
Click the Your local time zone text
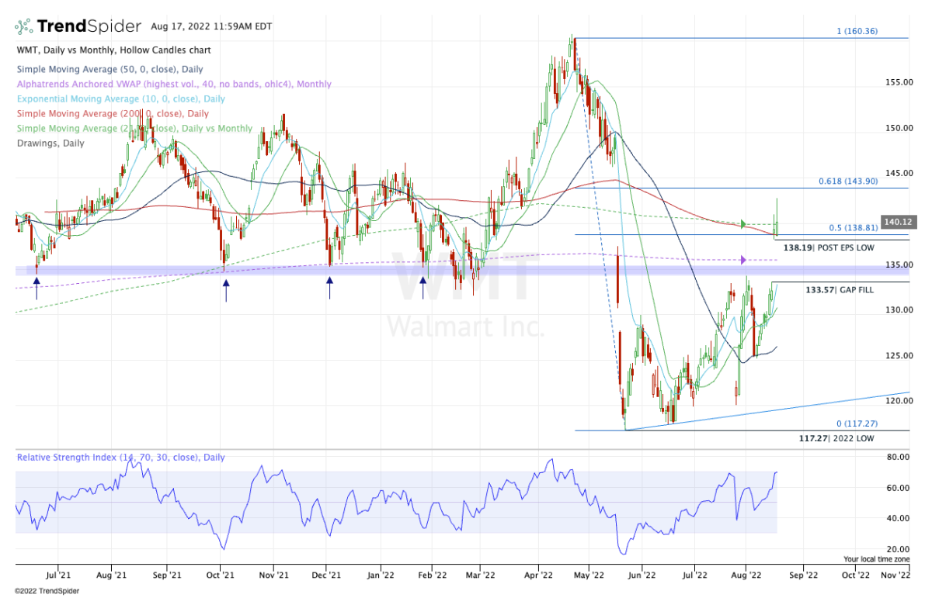876,558
